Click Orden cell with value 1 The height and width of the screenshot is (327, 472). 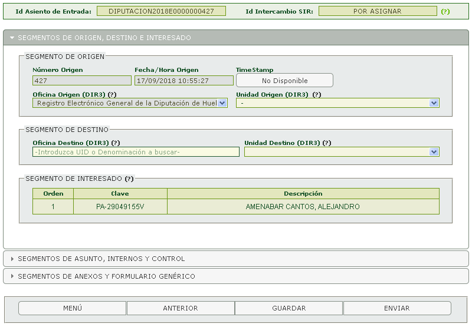tap(53, 207)
